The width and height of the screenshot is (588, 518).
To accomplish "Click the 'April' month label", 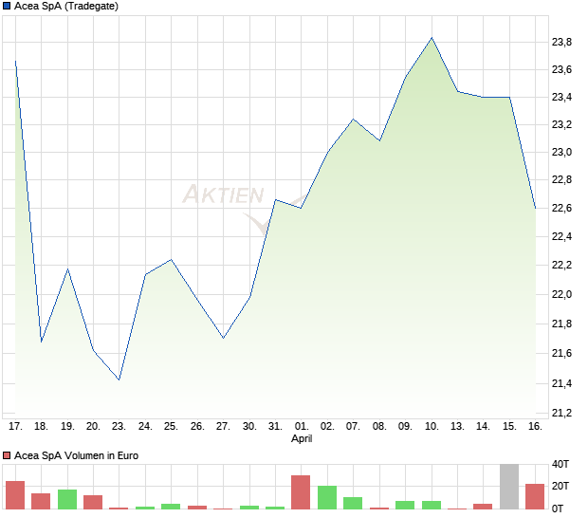I will (x=302, y=438).
